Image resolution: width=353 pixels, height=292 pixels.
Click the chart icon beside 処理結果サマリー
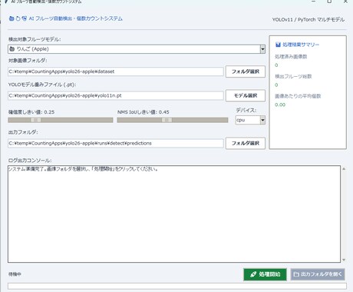(278, 45)
